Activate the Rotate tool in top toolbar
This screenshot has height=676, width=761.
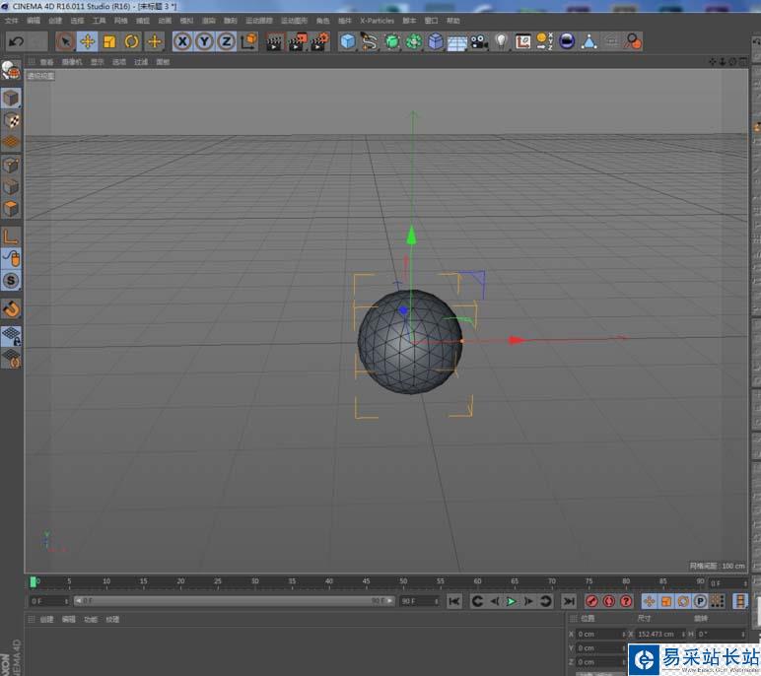point(131,41)
